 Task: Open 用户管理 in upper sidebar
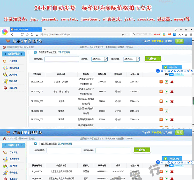click(x=13, y=75)
